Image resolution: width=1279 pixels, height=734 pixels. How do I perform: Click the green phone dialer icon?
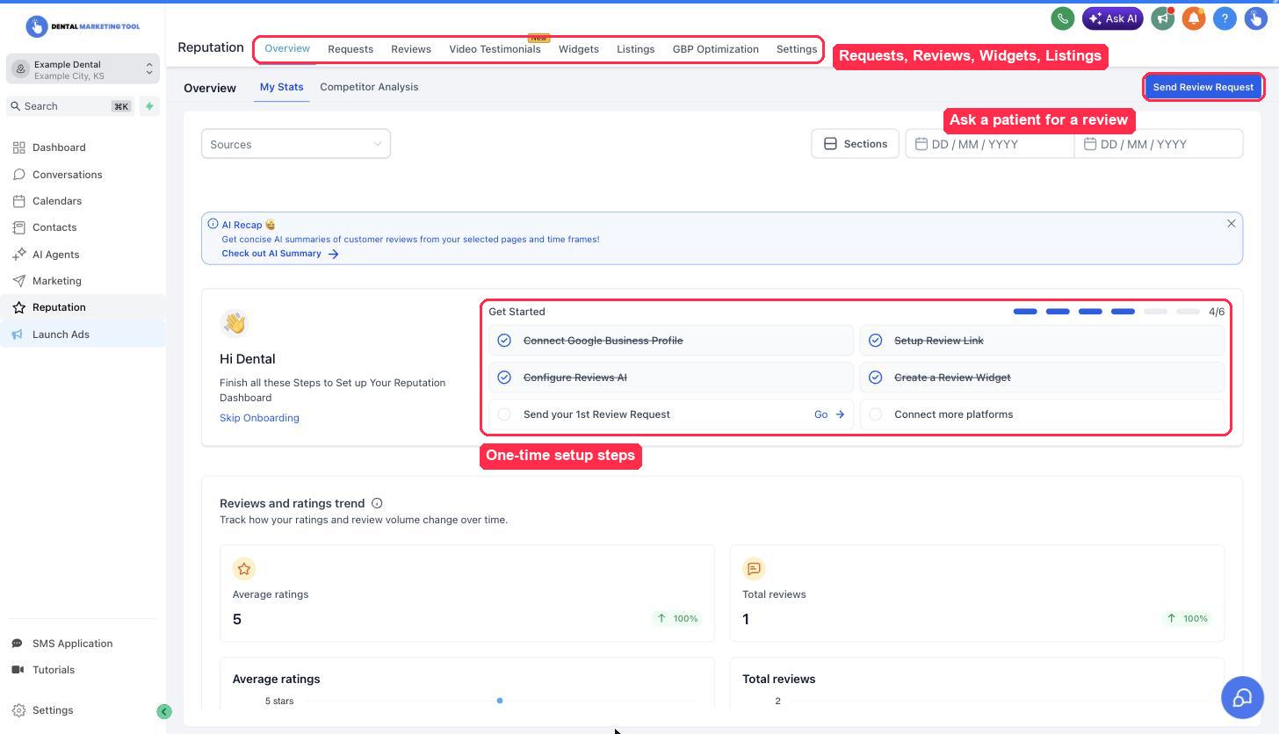[x=1063, y=18]
